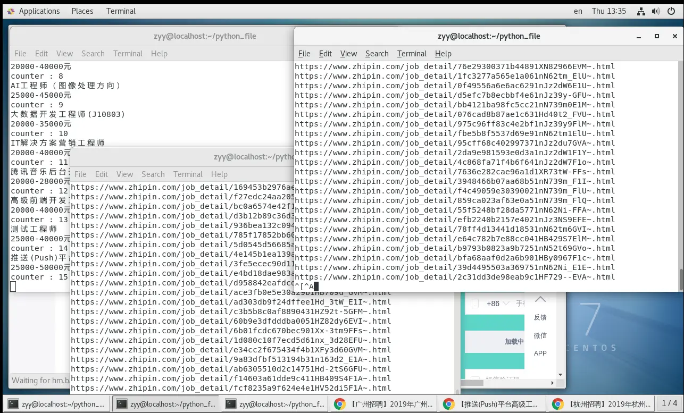Open the clock showing Thu 13:35

[609, 11]
